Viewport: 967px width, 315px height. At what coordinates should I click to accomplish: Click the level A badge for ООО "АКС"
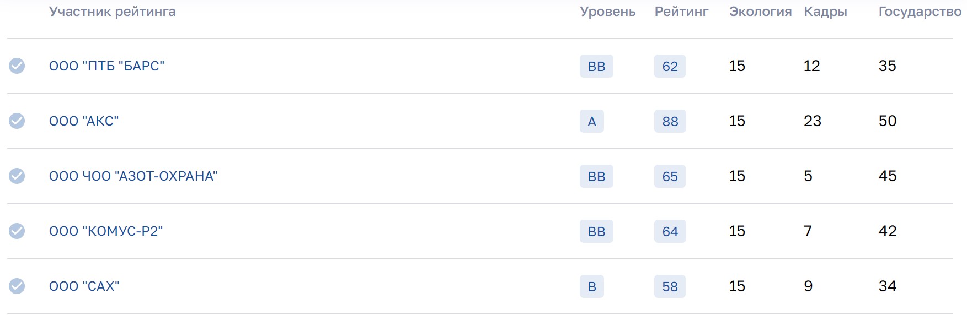591,121
